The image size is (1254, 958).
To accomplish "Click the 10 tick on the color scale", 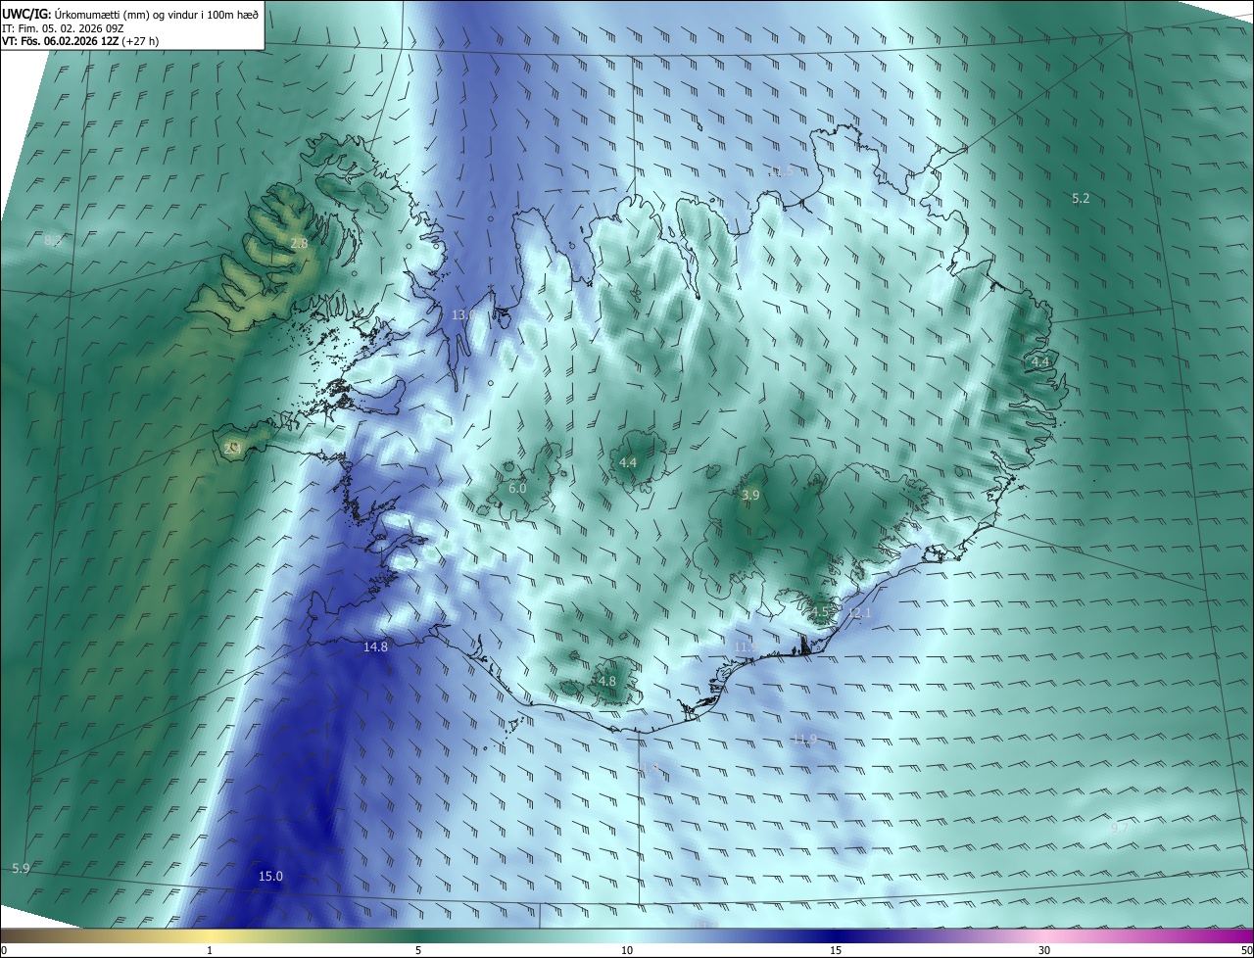I will click(x=627, y=950).
